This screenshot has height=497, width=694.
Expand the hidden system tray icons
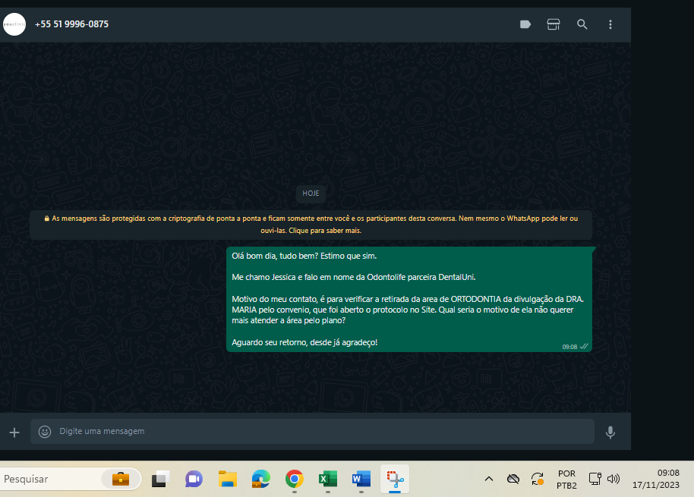(489, 479)
